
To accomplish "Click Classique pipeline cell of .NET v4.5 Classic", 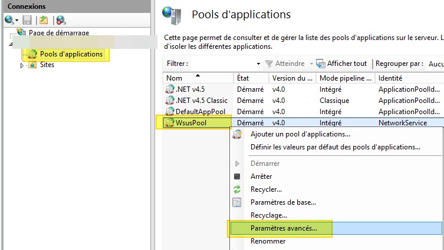I will click(x=334, y=101).
